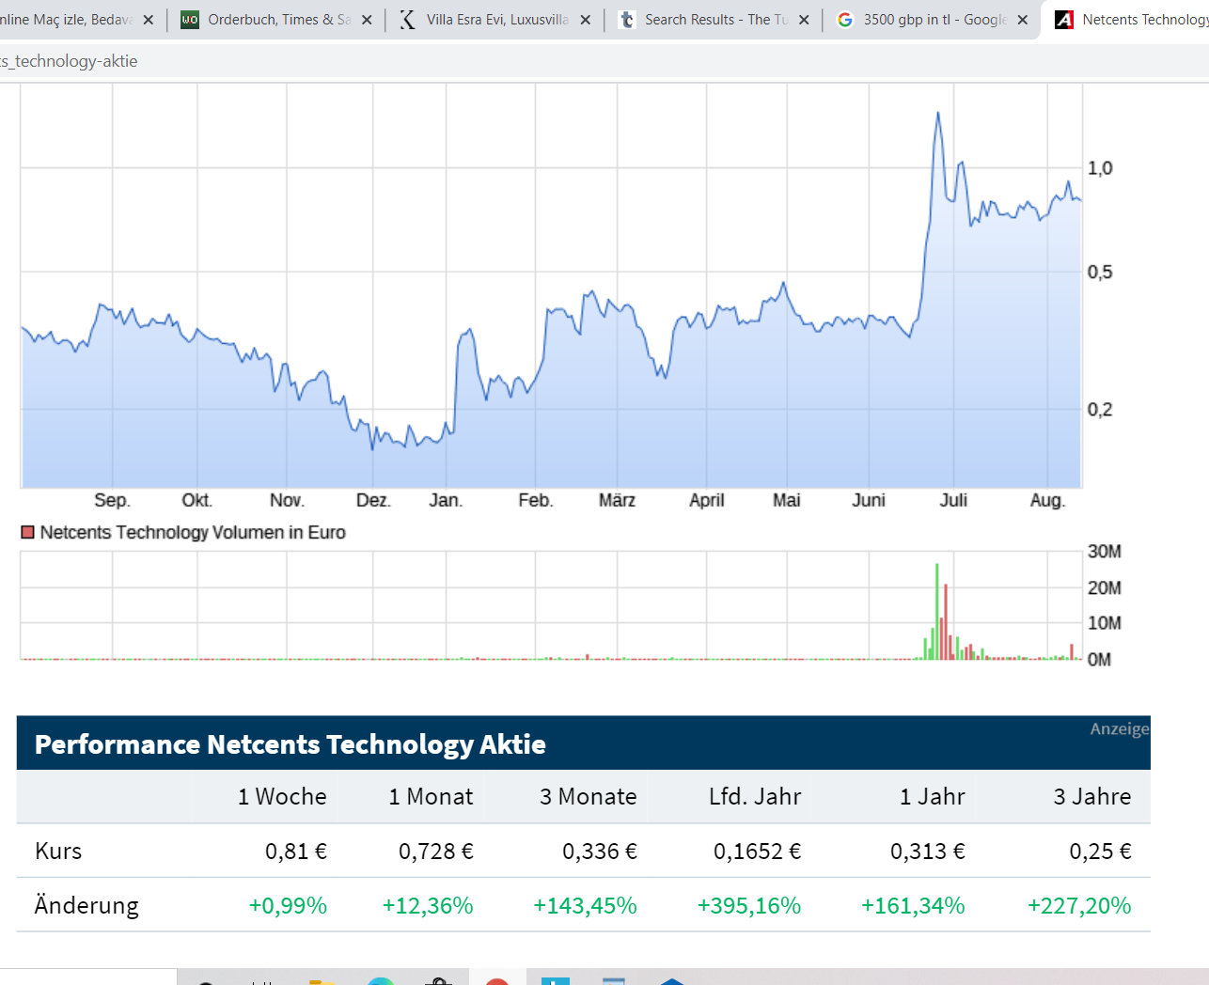Activate the "3500 gbp in tl - Google" tab
This screenshot has width=1209, height=985.
(x=926, y=18)
